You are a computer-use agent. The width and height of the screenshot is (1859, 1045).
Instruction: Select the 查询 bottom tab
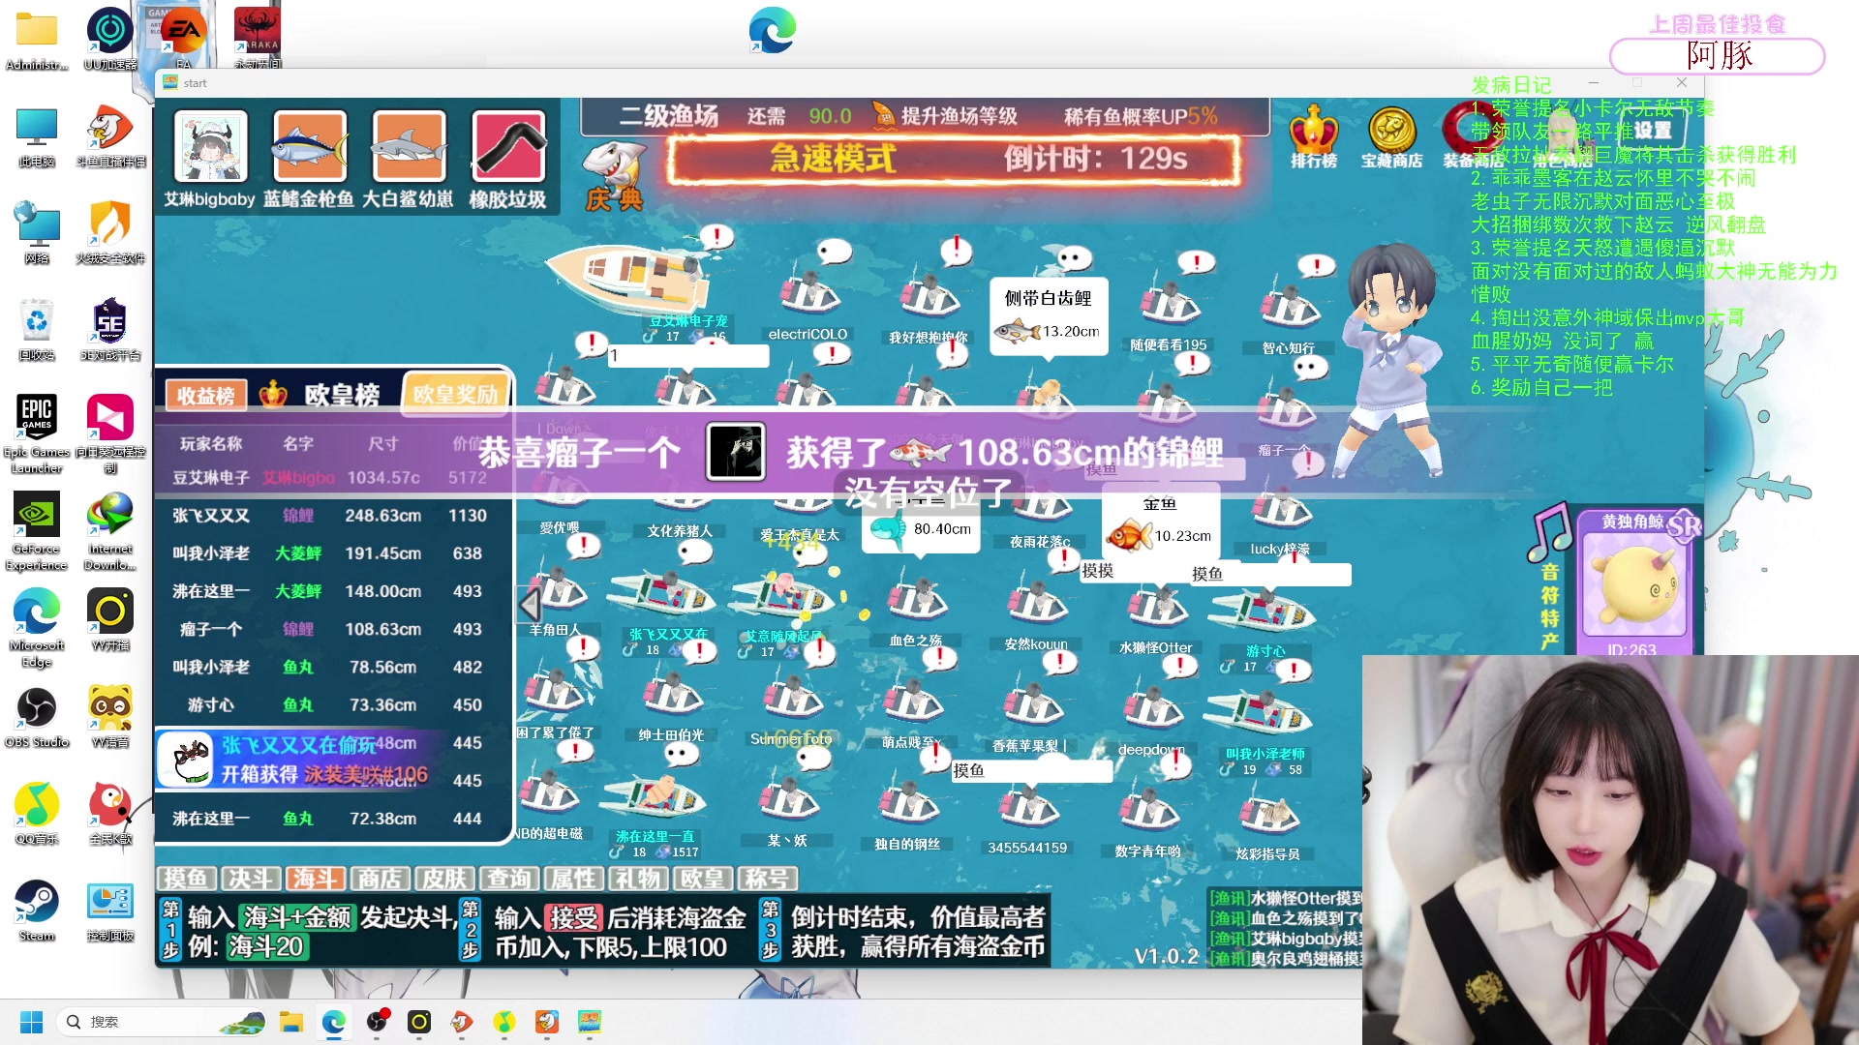509,879
